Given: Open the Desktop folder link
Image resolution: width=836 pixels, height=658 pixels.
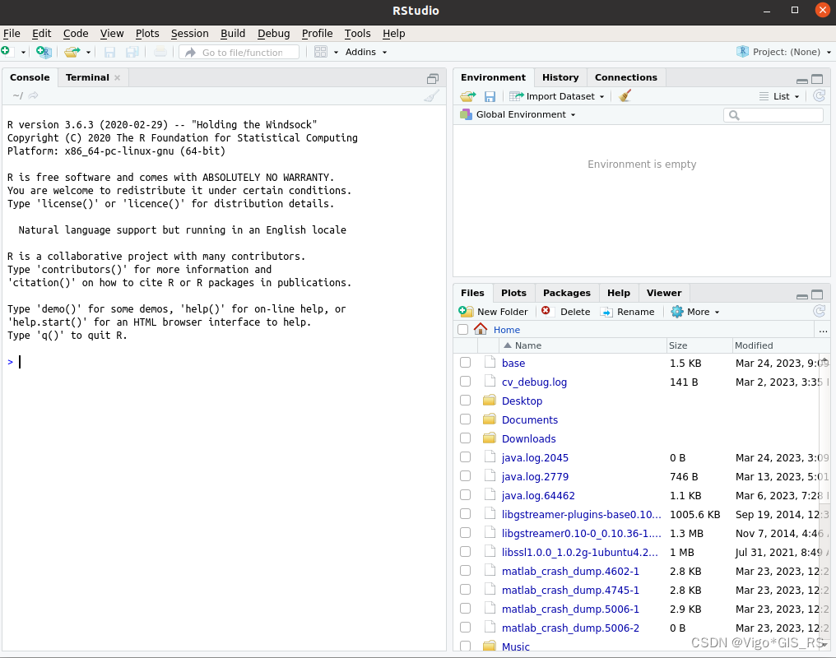Looking at the screenshot, I should (x=522, y=401).
